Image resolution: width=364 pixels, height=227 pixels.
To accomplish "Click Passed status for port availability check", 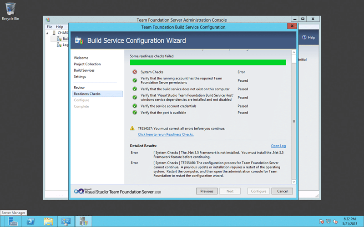I will tap(243, 113).
